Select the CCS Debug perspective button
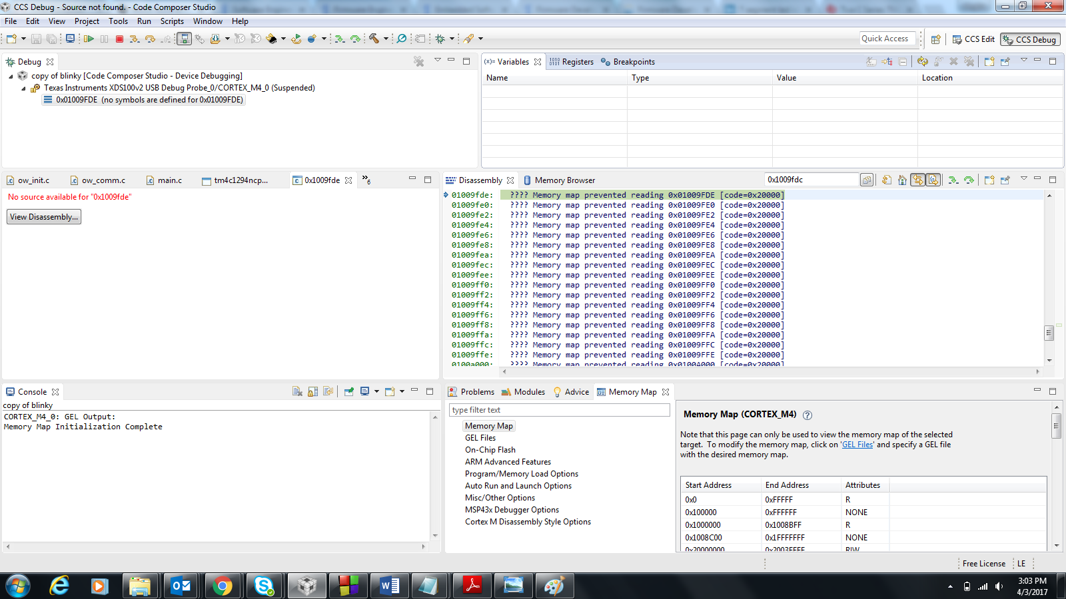The width and height of the screenshot is (1066, 599). tap(1030, 39)
